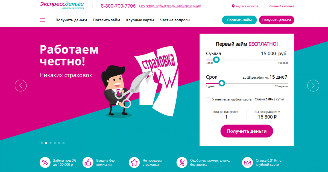Select the first carousel dot indicator
The height and width of the screenshot is (172, 328).
[x=42, y=143]
